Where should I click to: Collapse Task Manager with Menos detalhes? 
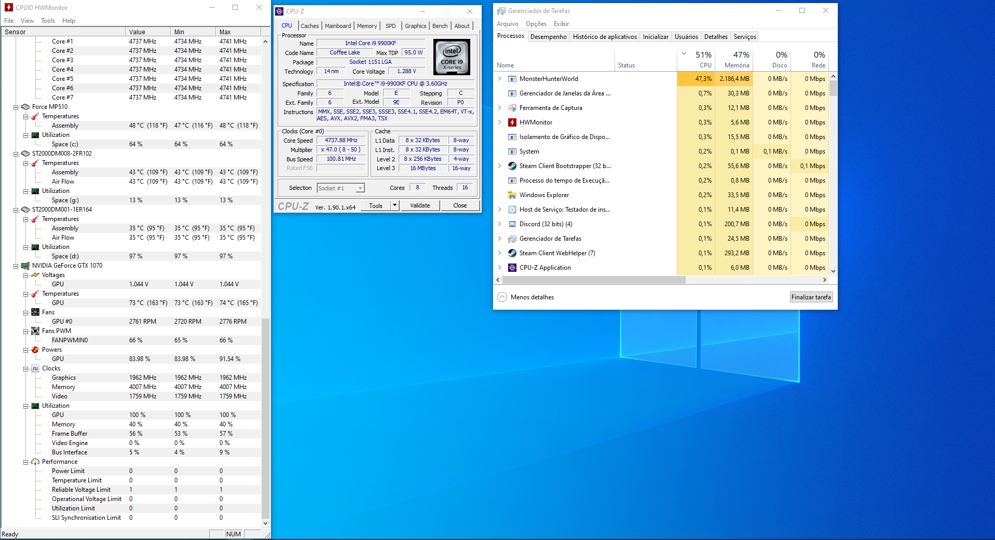pos(525,297)
